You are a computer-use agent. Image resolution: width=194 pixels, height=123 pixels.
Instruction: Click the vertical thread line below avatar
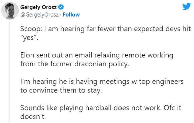click(10, 72)
